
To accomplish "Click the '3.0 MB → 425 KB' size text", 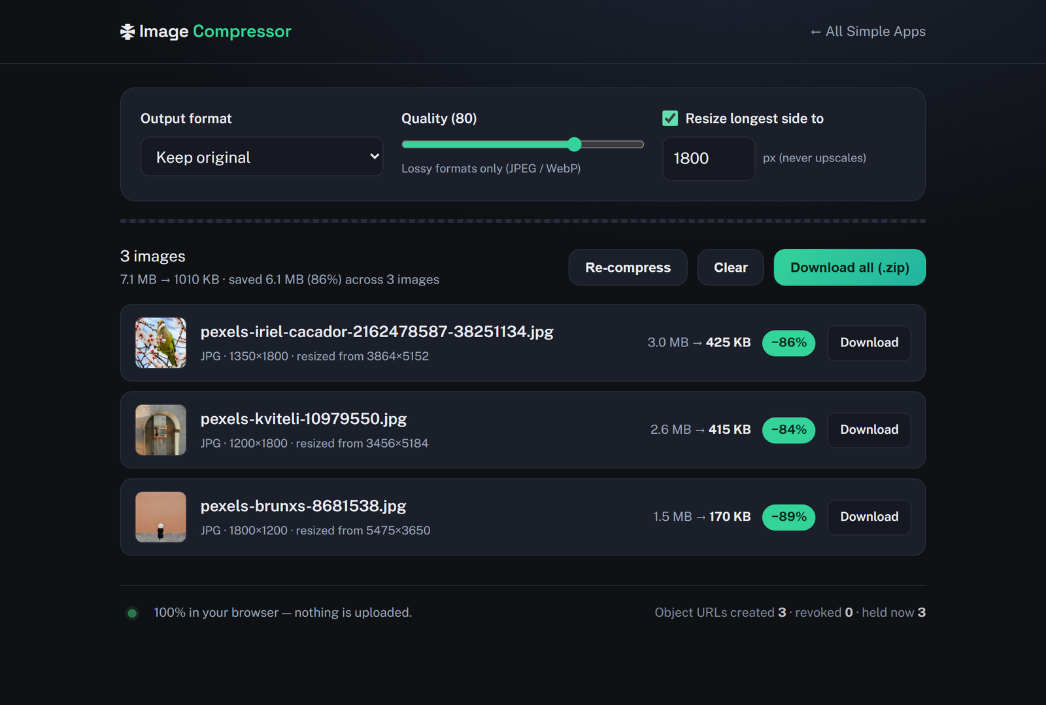I will pos(699,342).
